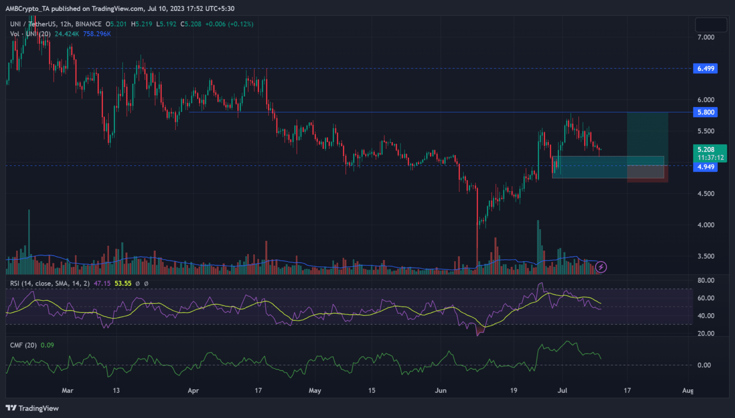Click the Vol UNI (20) indicator legend
The image size is (735, 418).
pos(30,34)
